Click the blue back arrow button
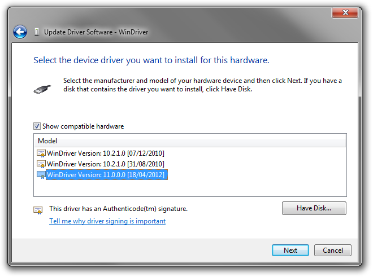This screenshot has height=277, width=373. (x=20, y=32)
